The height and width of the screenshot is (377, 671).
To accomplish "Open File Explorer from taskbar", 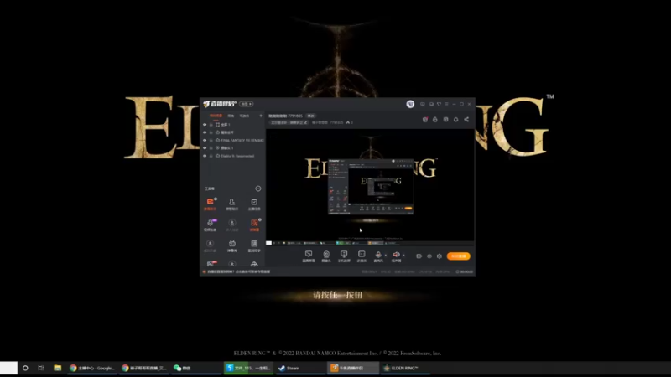I will pos(57,368).
